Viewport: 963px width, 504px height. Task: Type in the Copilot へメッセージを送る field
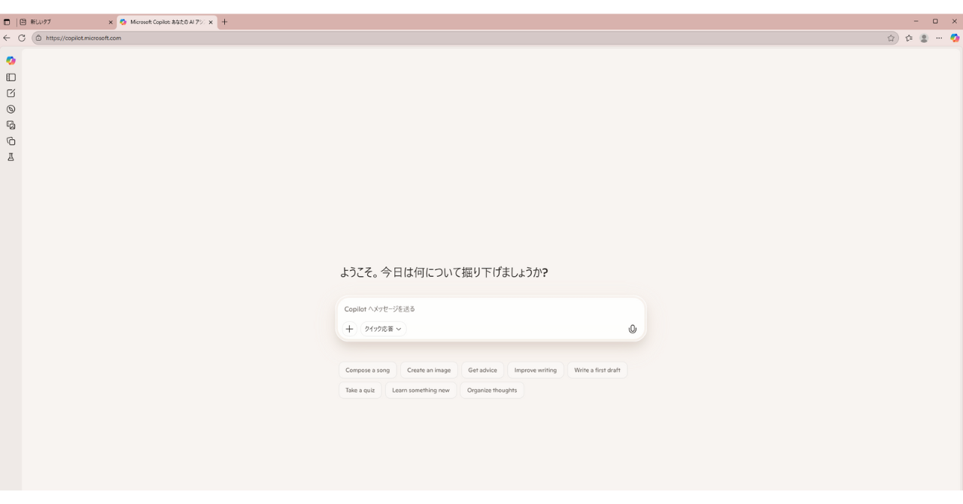point(489,309)
